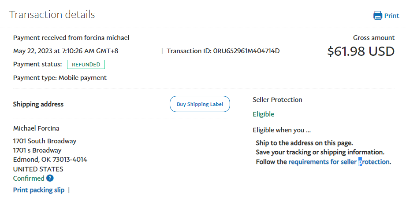Click the May 22, 2023 transaction date
Image resolution: width=406 pixels, height=204 pixels.
click(66, 51)
